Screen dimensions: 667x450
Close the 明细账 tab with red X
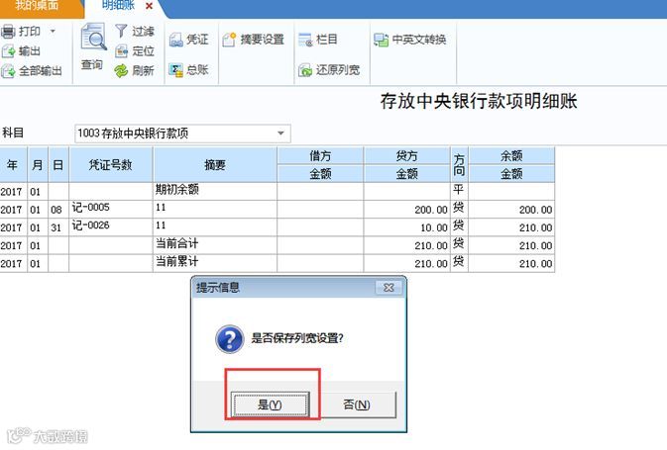tap(149, 6)
